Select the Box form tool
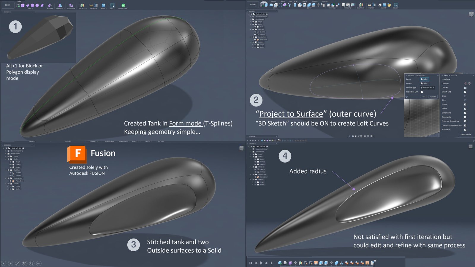475x267 pixels. (x=23, y=5)
